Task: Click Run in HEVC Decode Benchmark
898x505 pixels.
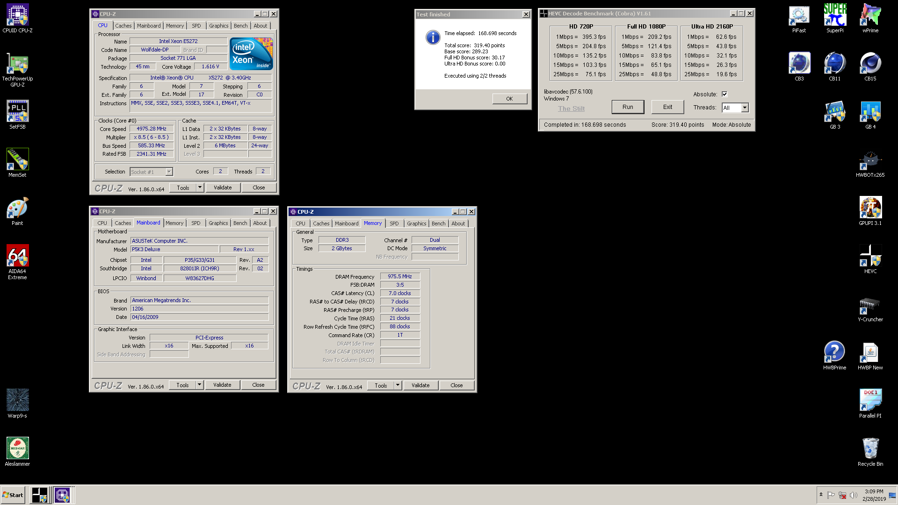Action: click(628, 107)
